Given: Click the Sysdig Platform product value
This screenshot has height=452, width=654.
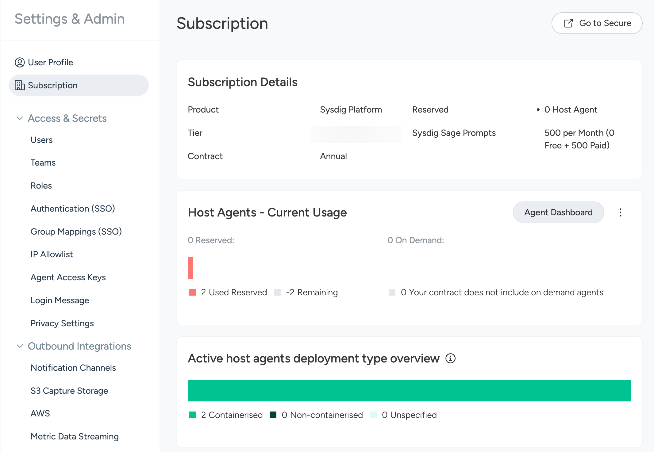Looking at the screenshot, I should coord(351,109).
